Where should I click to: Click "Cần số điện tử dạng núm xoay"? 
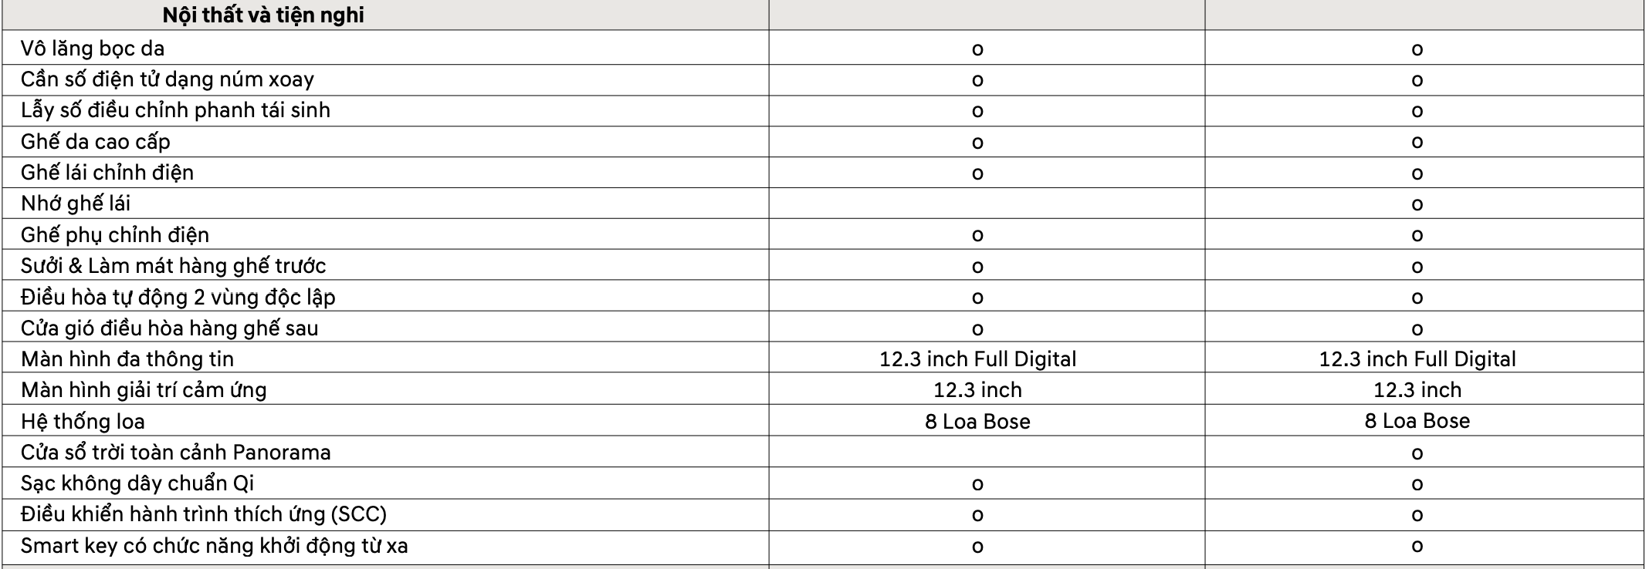point(168,79)
